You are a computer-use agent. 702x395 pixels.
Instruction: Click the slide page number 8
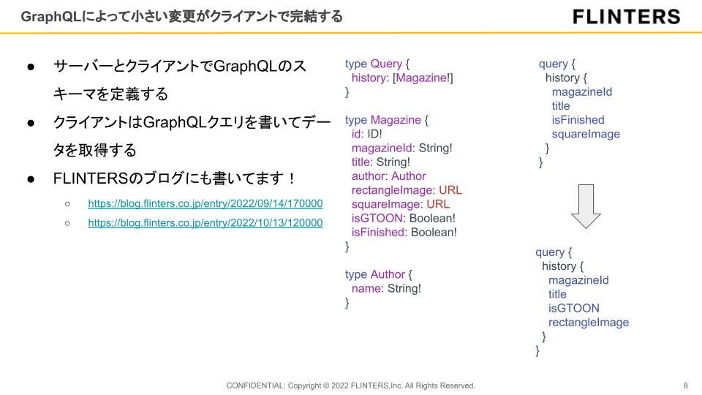tap(685, 385)
